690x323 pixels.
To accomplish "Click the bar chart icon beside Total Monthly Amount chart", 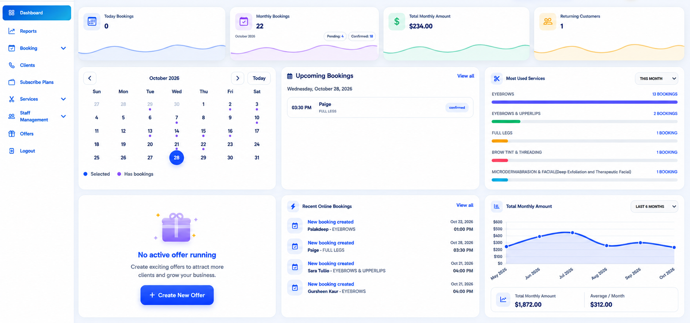I will tap(497, 206).
